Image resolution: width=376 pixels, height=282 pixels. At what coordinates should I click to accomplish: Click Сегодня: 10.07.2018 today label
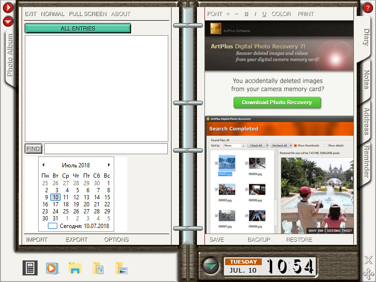tap(85, 226)
